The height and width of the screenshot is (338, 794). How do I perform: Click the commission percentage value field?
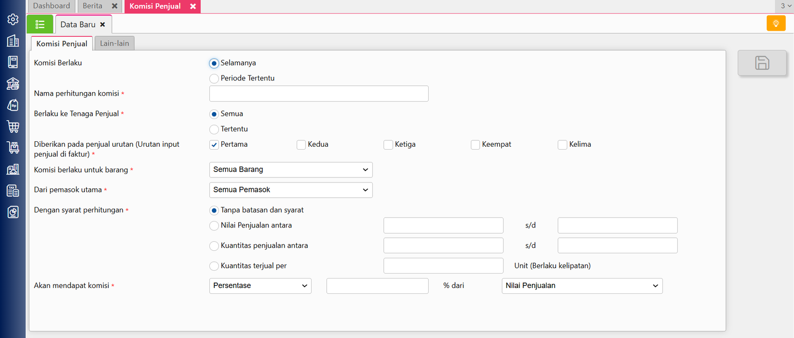[x=378, y=286]
